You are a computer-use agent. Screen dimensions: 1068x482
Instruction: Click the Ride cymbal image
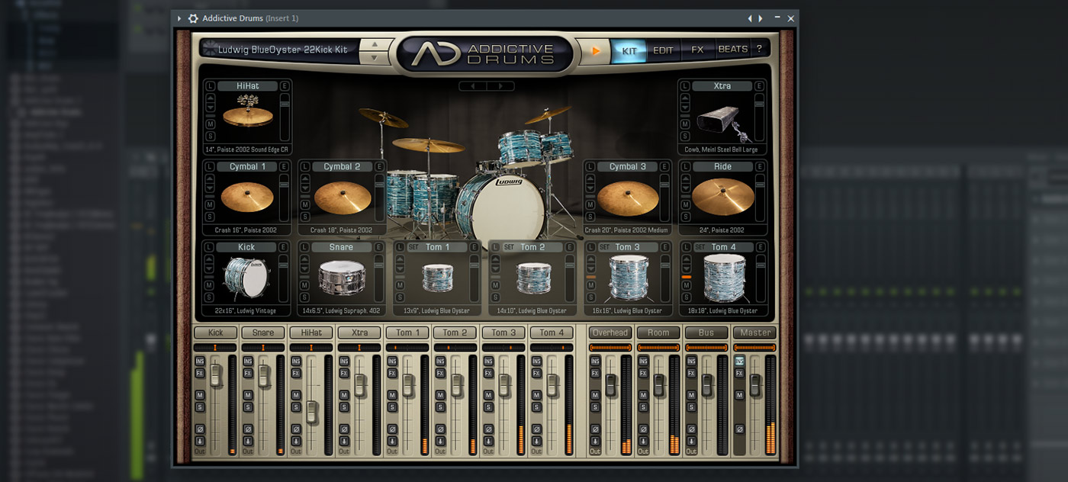click(x=722, y=196)
